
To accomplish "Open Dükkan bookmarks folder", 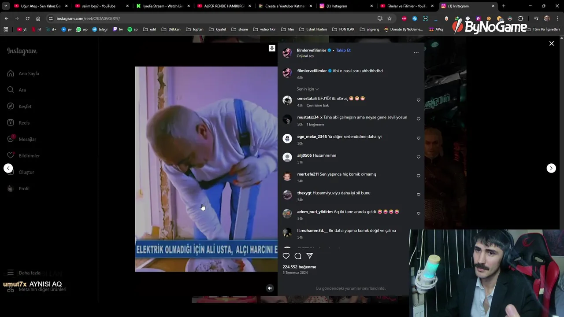I will click(x=171, y=29).
